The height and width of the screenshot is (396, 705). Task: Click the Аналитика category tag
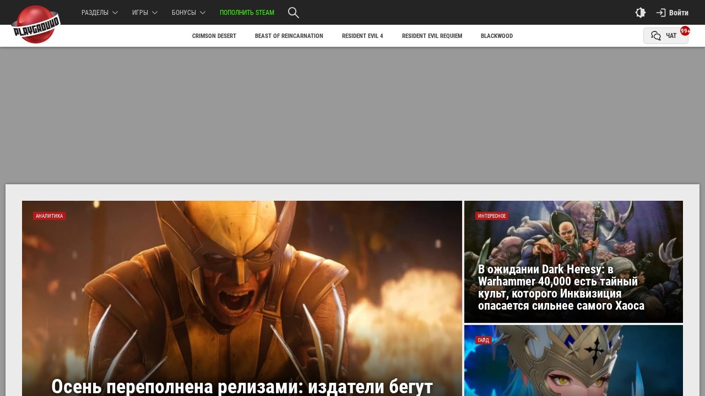50,216
